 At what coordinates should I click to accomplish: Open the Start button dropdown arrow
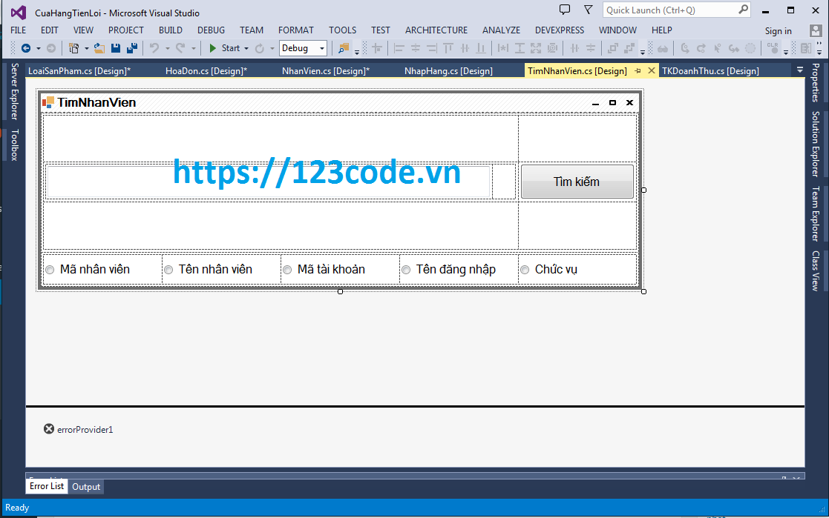246,47
